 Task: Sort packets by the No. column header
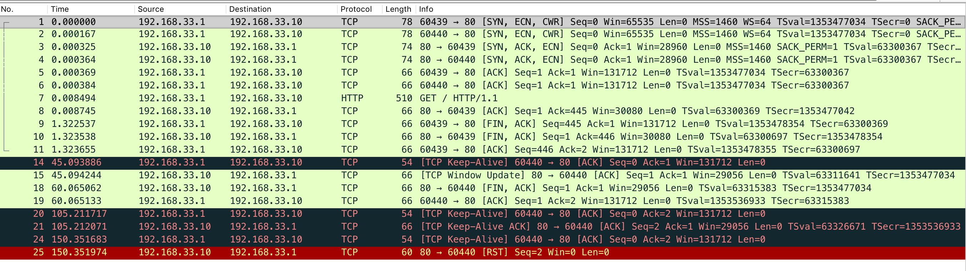click(x=24, y=9)
